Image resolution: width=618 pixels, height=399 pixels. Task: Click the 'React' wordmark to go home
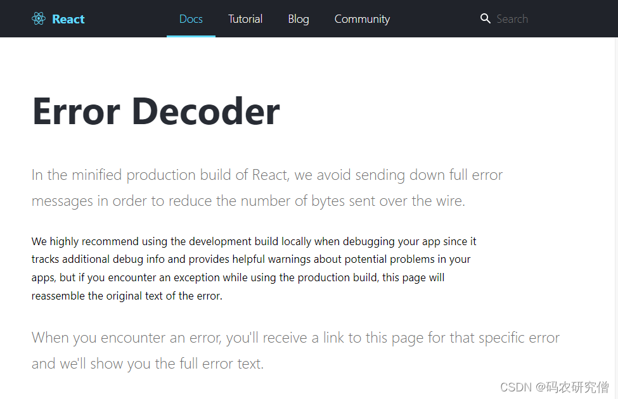point(67,19)
